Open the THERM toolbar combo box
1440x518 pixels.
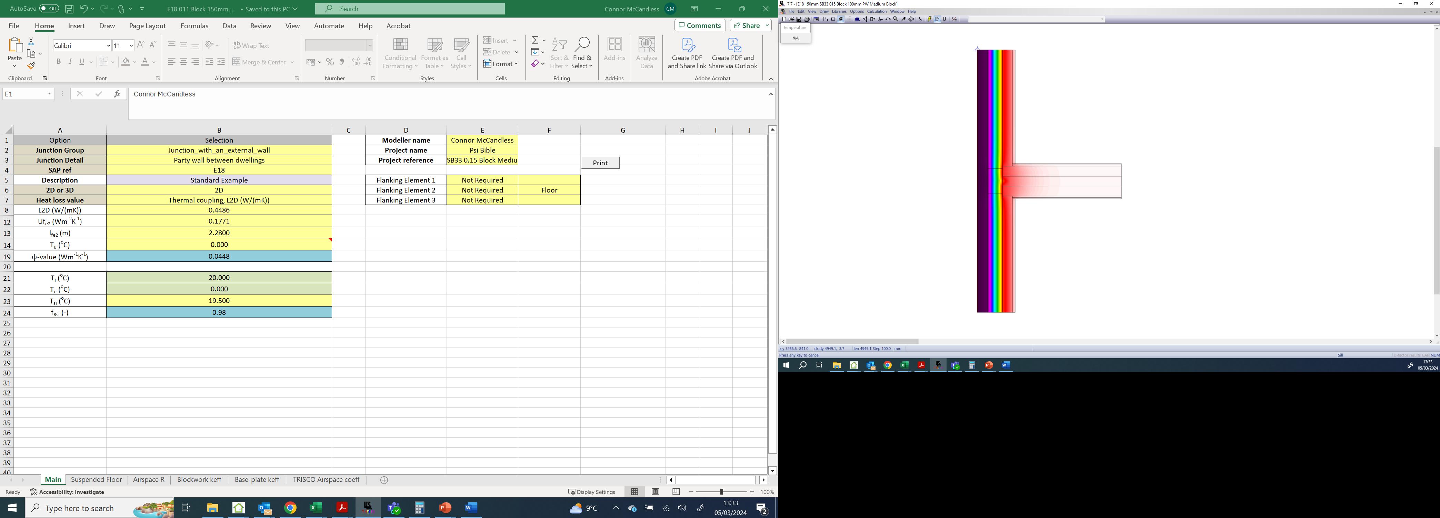coord(1102,19)
